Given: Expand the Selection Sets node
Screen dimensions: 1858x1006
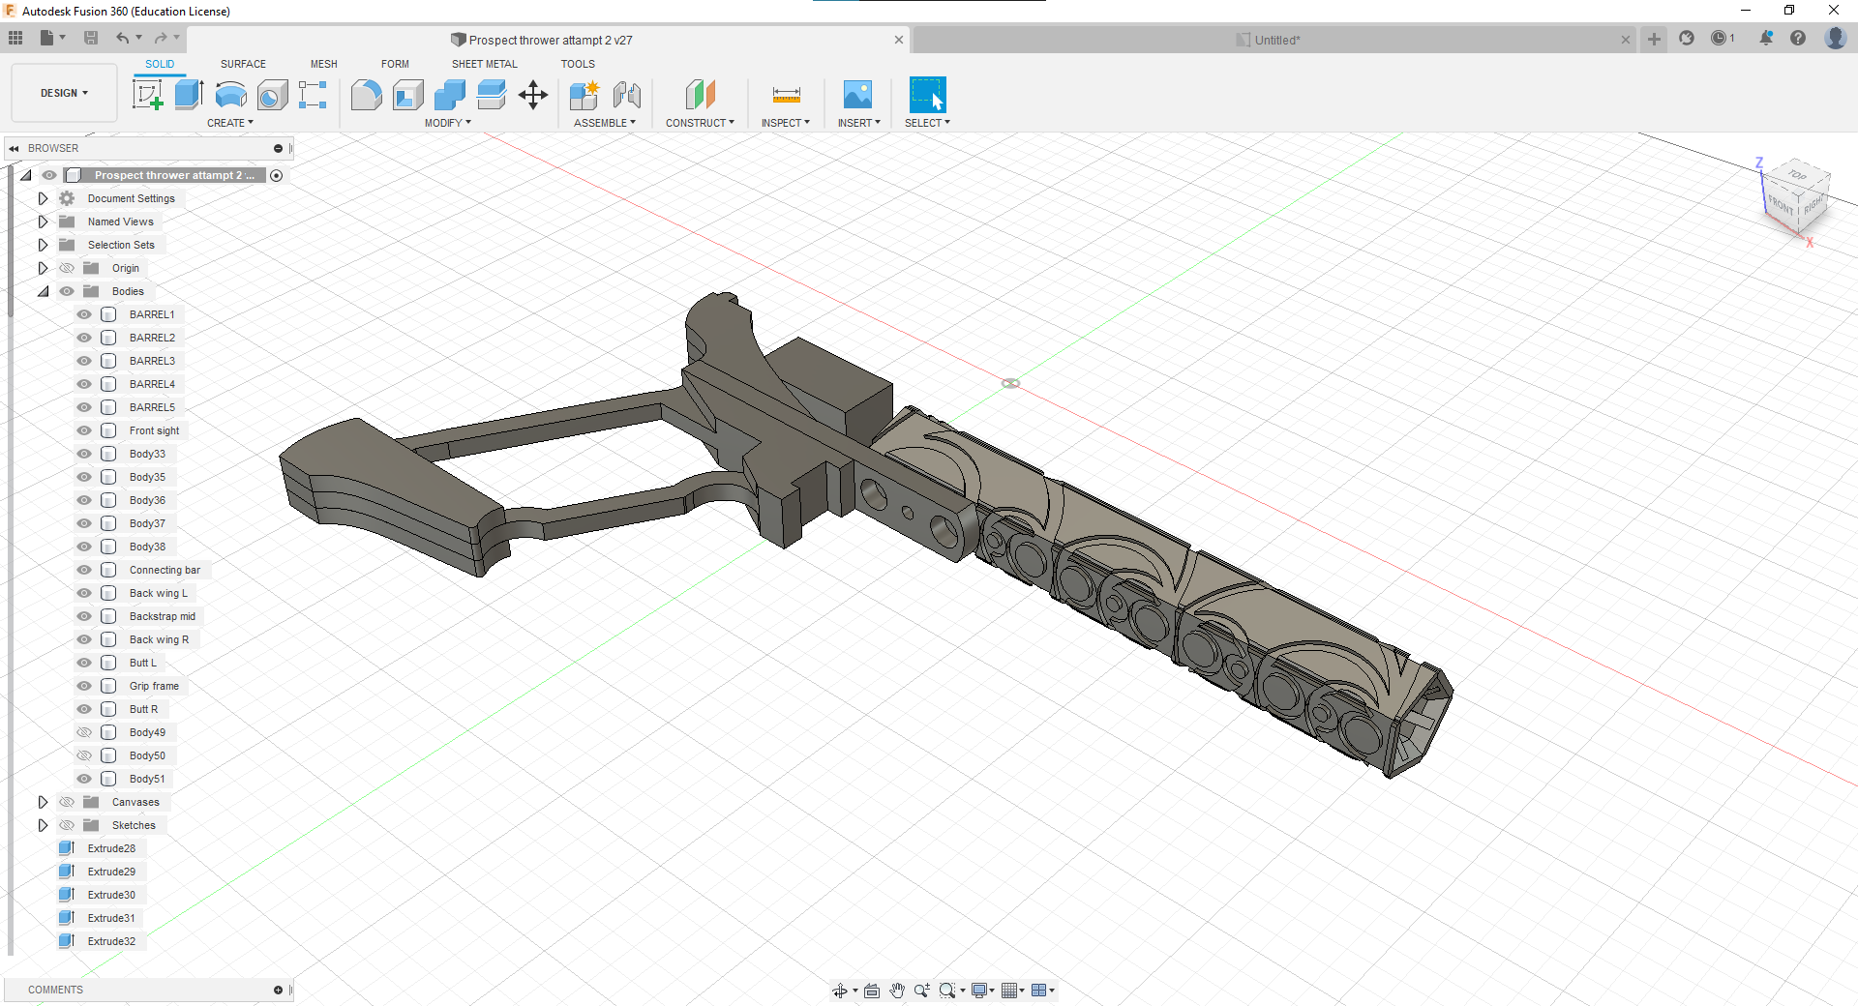Looking at the screenshot, I should tap(43, 245).
